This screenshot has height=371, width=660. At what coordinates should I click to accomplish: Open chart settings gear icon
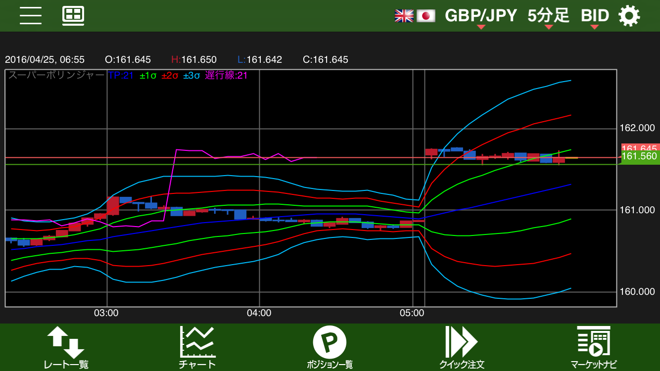(629, 16)
